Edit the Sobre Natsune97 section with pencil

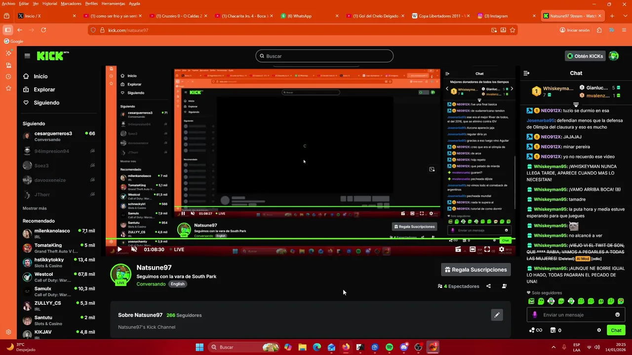[x=497, y=315]
